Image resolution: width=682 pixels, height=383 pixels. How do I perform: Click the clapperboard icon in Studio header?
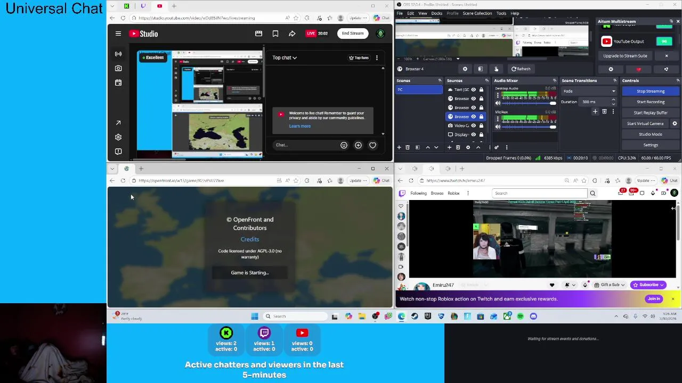coord(258,34)
